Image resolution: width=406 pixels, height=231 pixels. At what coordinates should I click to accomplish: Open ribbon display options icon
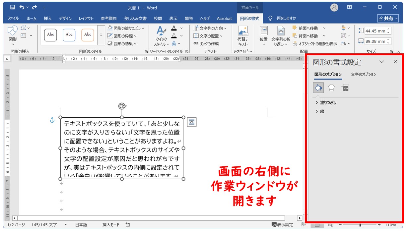coord(349,7)
